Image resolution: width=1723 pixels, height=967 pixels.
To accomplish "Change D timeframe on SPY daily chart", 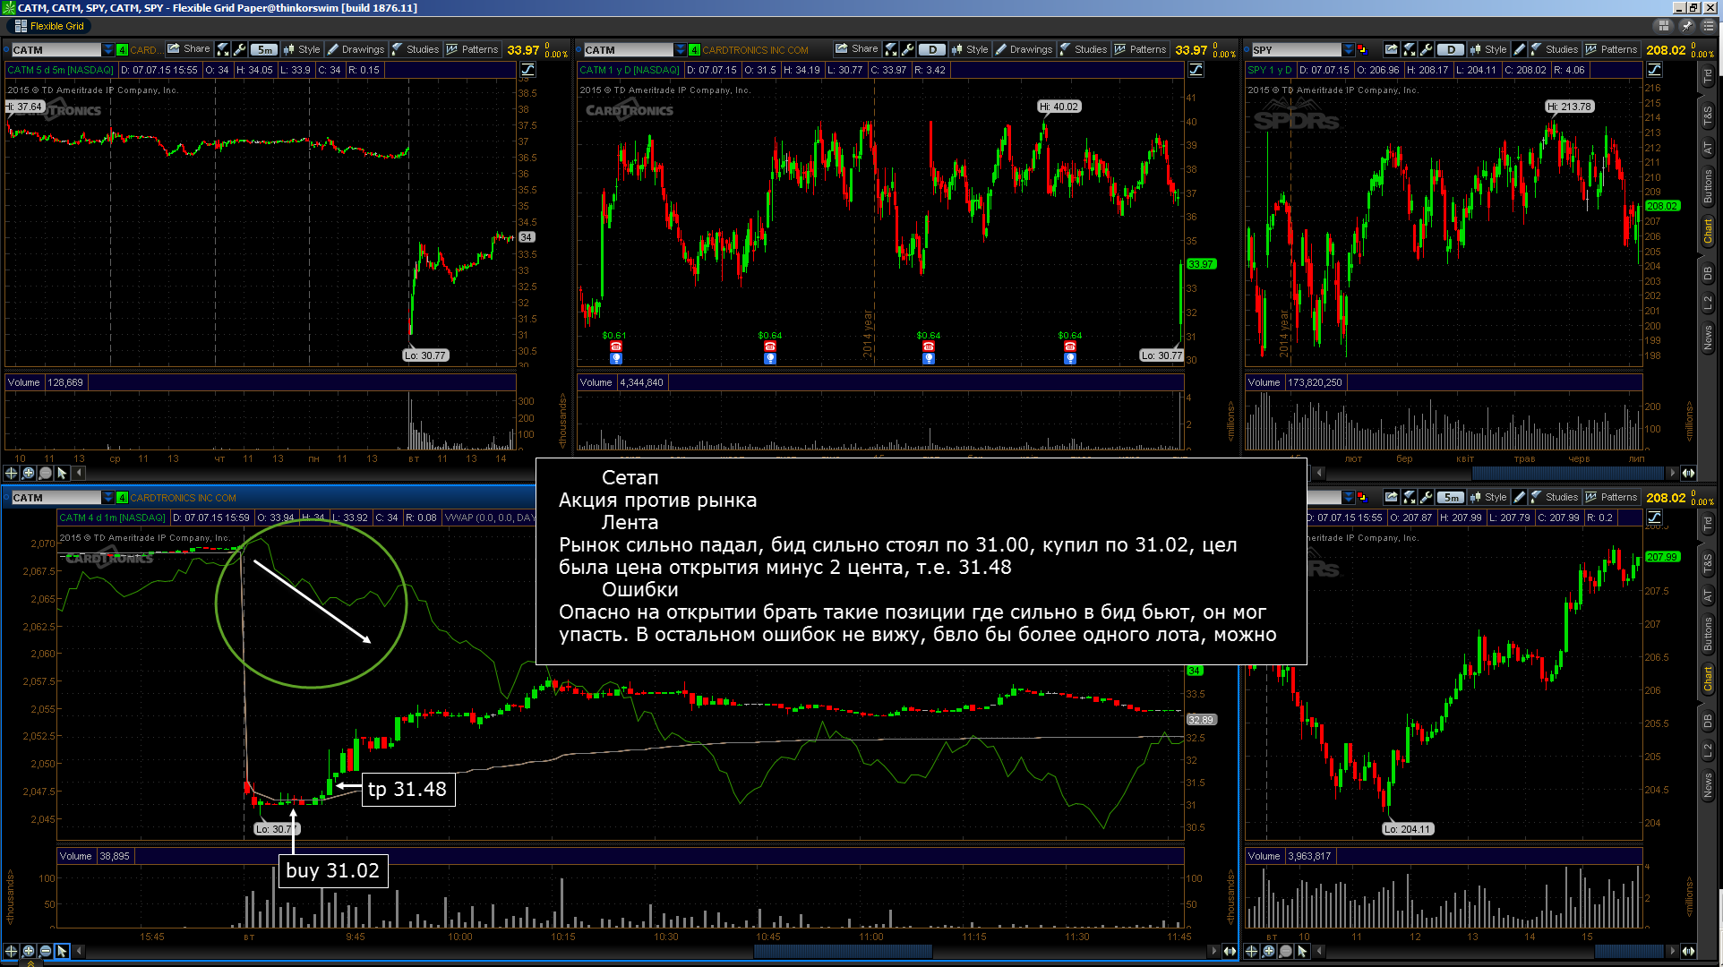I will tap(1451, 50).
